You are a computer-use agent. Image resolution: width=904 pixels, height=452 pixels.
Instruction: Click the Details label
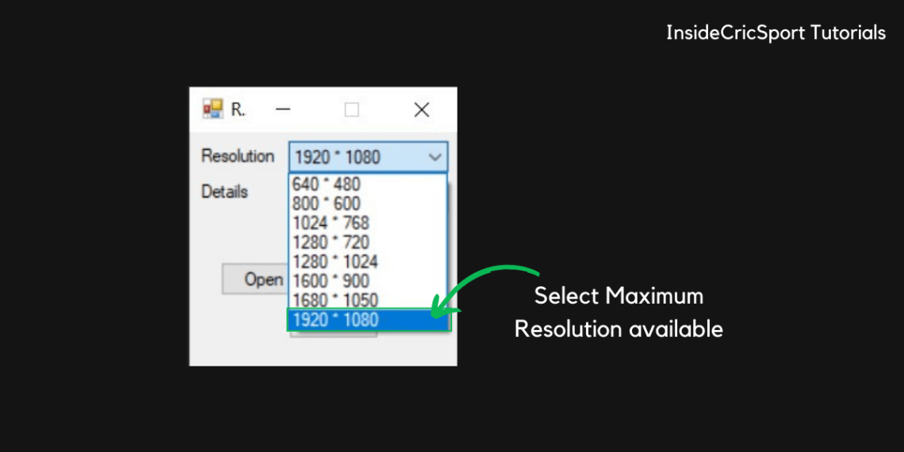pyautogui.click(x=224, y=192)
